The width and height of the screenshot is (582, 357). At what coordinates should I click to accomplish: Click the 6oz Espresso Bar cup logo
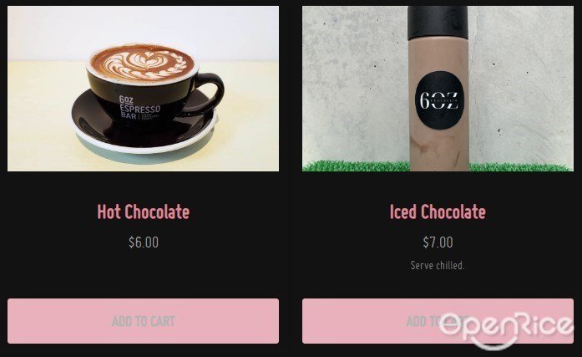[139, 107]
